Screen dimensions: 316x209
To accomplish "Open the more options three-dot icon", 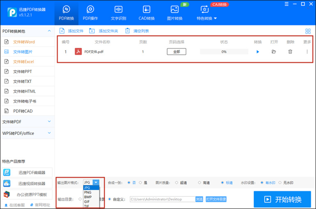I will pyautogui.click(x=307, y=52).
